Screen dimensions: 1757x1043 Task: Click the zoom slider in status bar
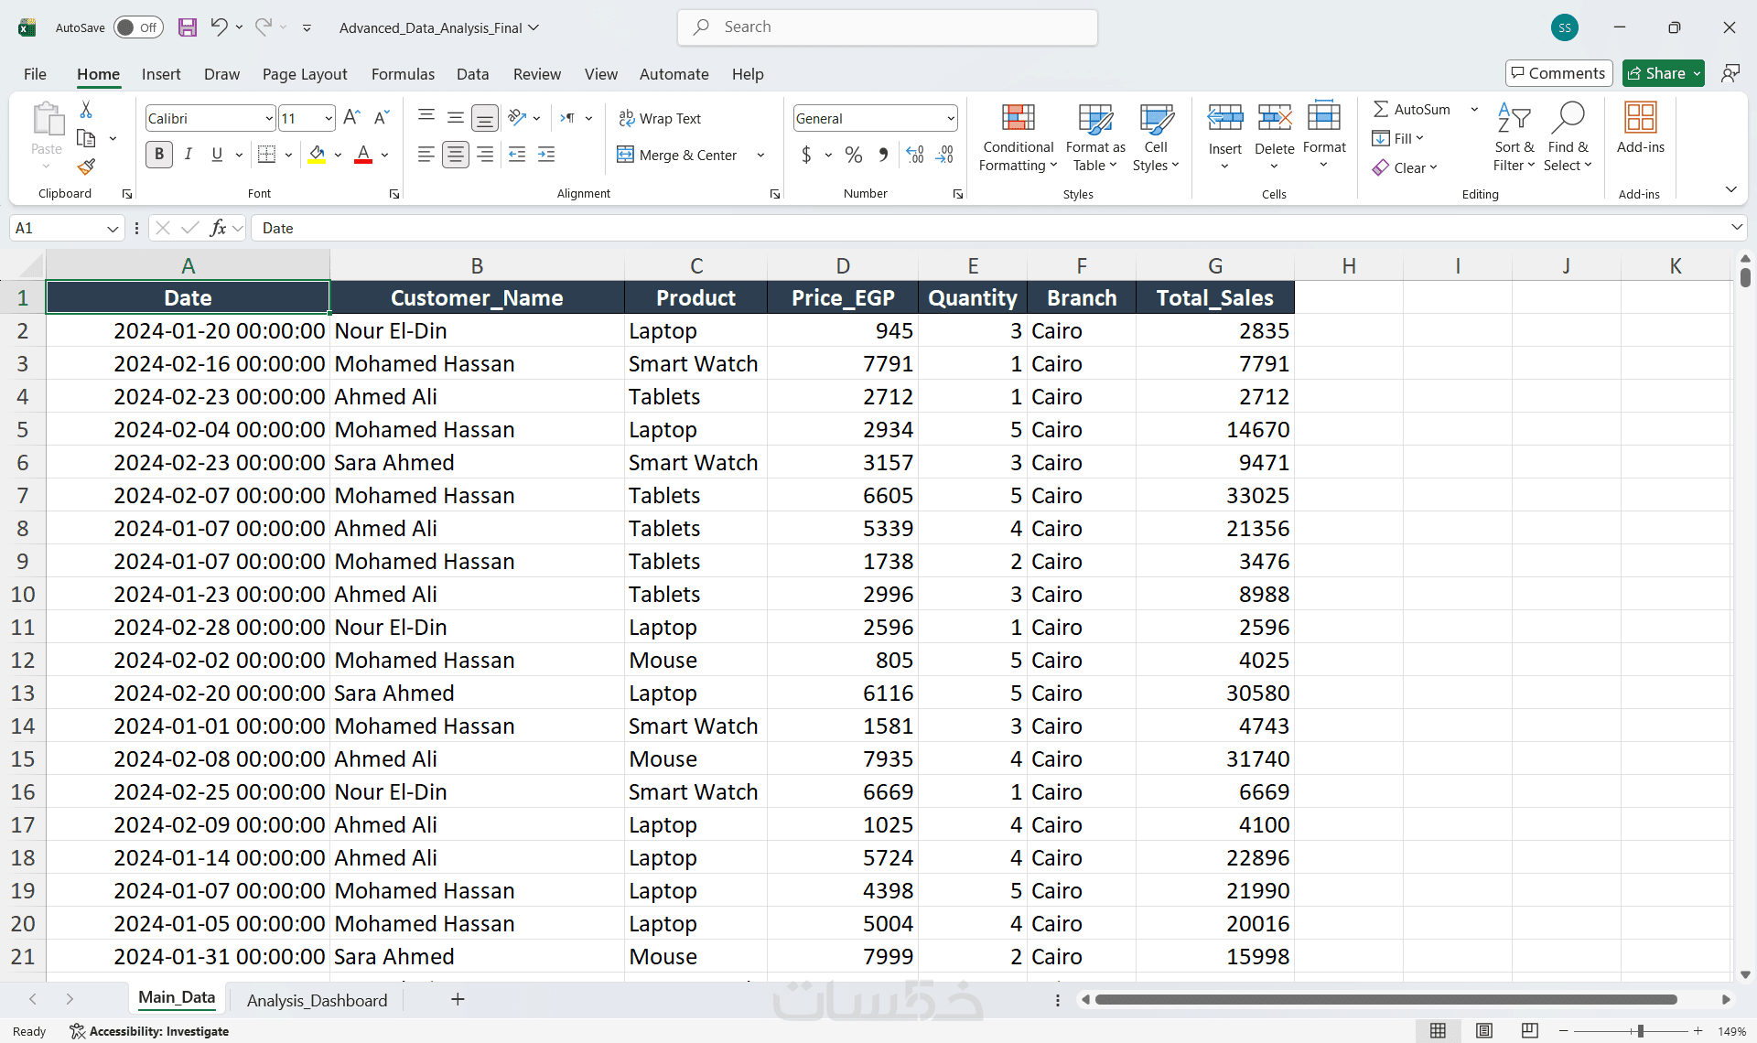(x=1640, y=1031)
